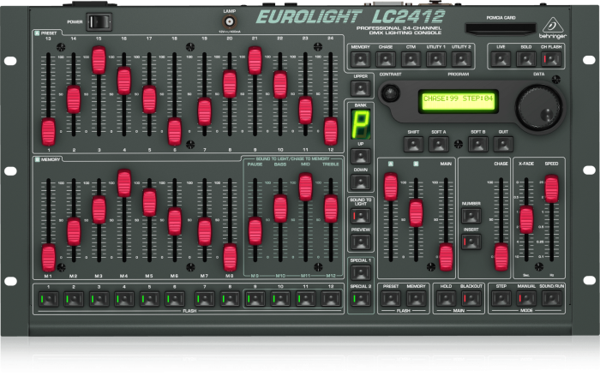Click the LAMP connector socket
600x382 pixels.
pos(230,21)
